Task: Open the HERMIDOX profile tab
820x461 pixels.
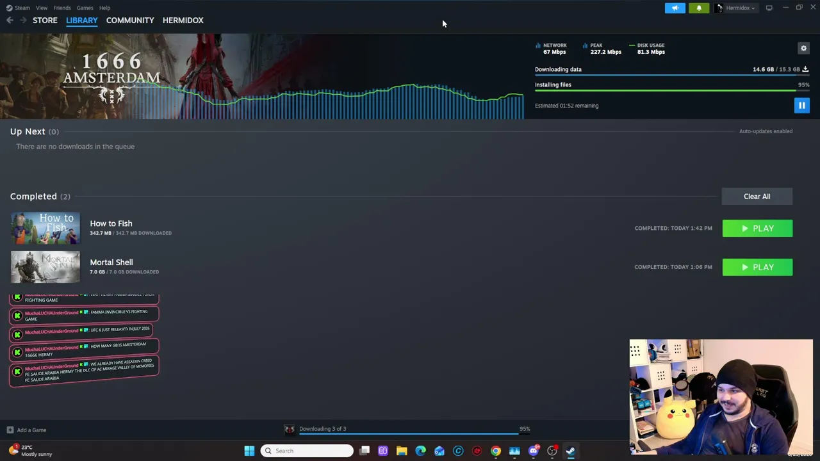Action: [183, 20]
